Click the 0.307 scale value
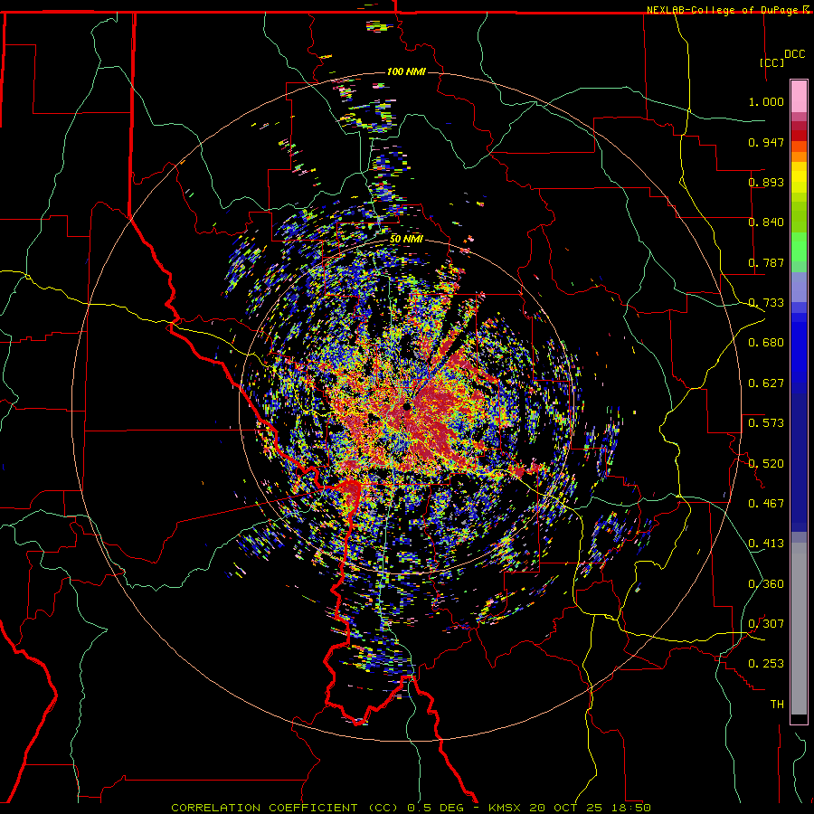 tap(766, 624)
